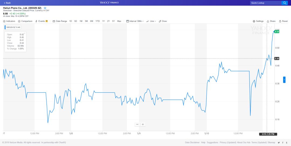Zoom out using the minus button
The width and height of the screenshot is (291, 146).
pyautogui.click(x=137, y=124)
